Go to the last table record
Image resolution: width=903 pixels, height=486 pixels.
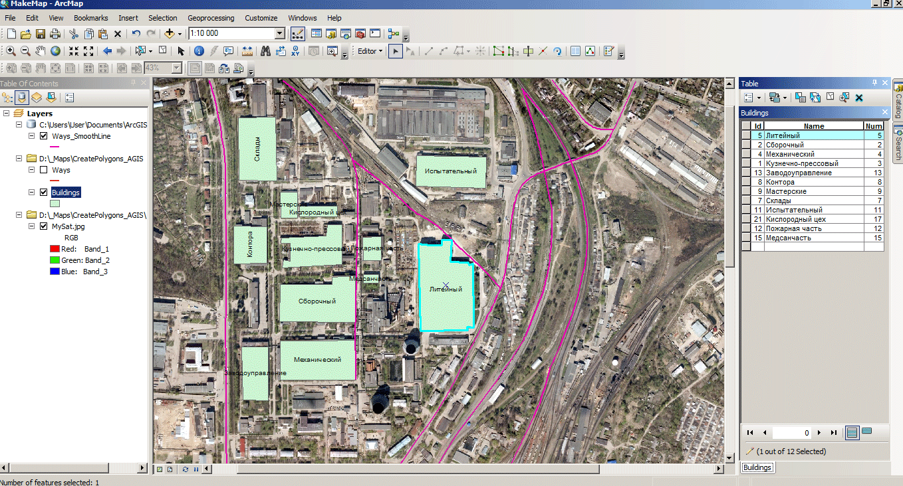click(834, 432)
